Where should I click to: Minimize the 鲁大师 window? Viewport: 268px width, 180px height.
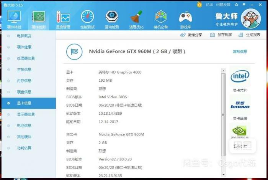pos(252,5)
